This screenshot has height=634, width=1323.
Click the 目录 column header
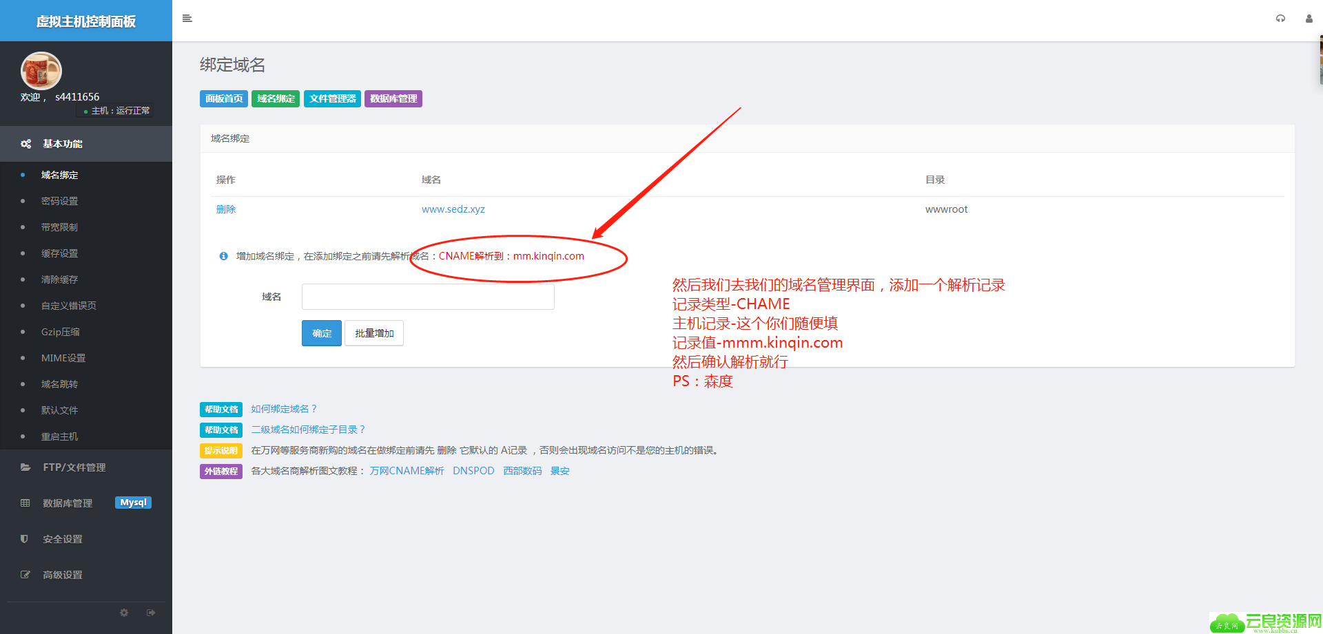pos(935,180)
